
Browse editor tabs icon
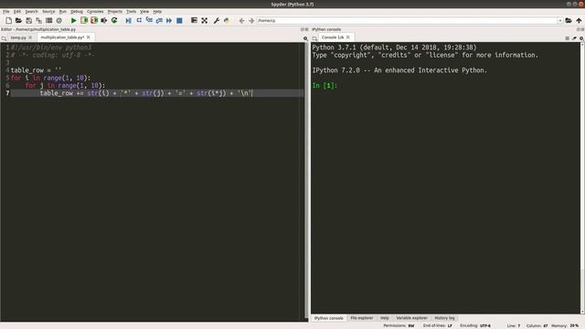pos(4,38)
